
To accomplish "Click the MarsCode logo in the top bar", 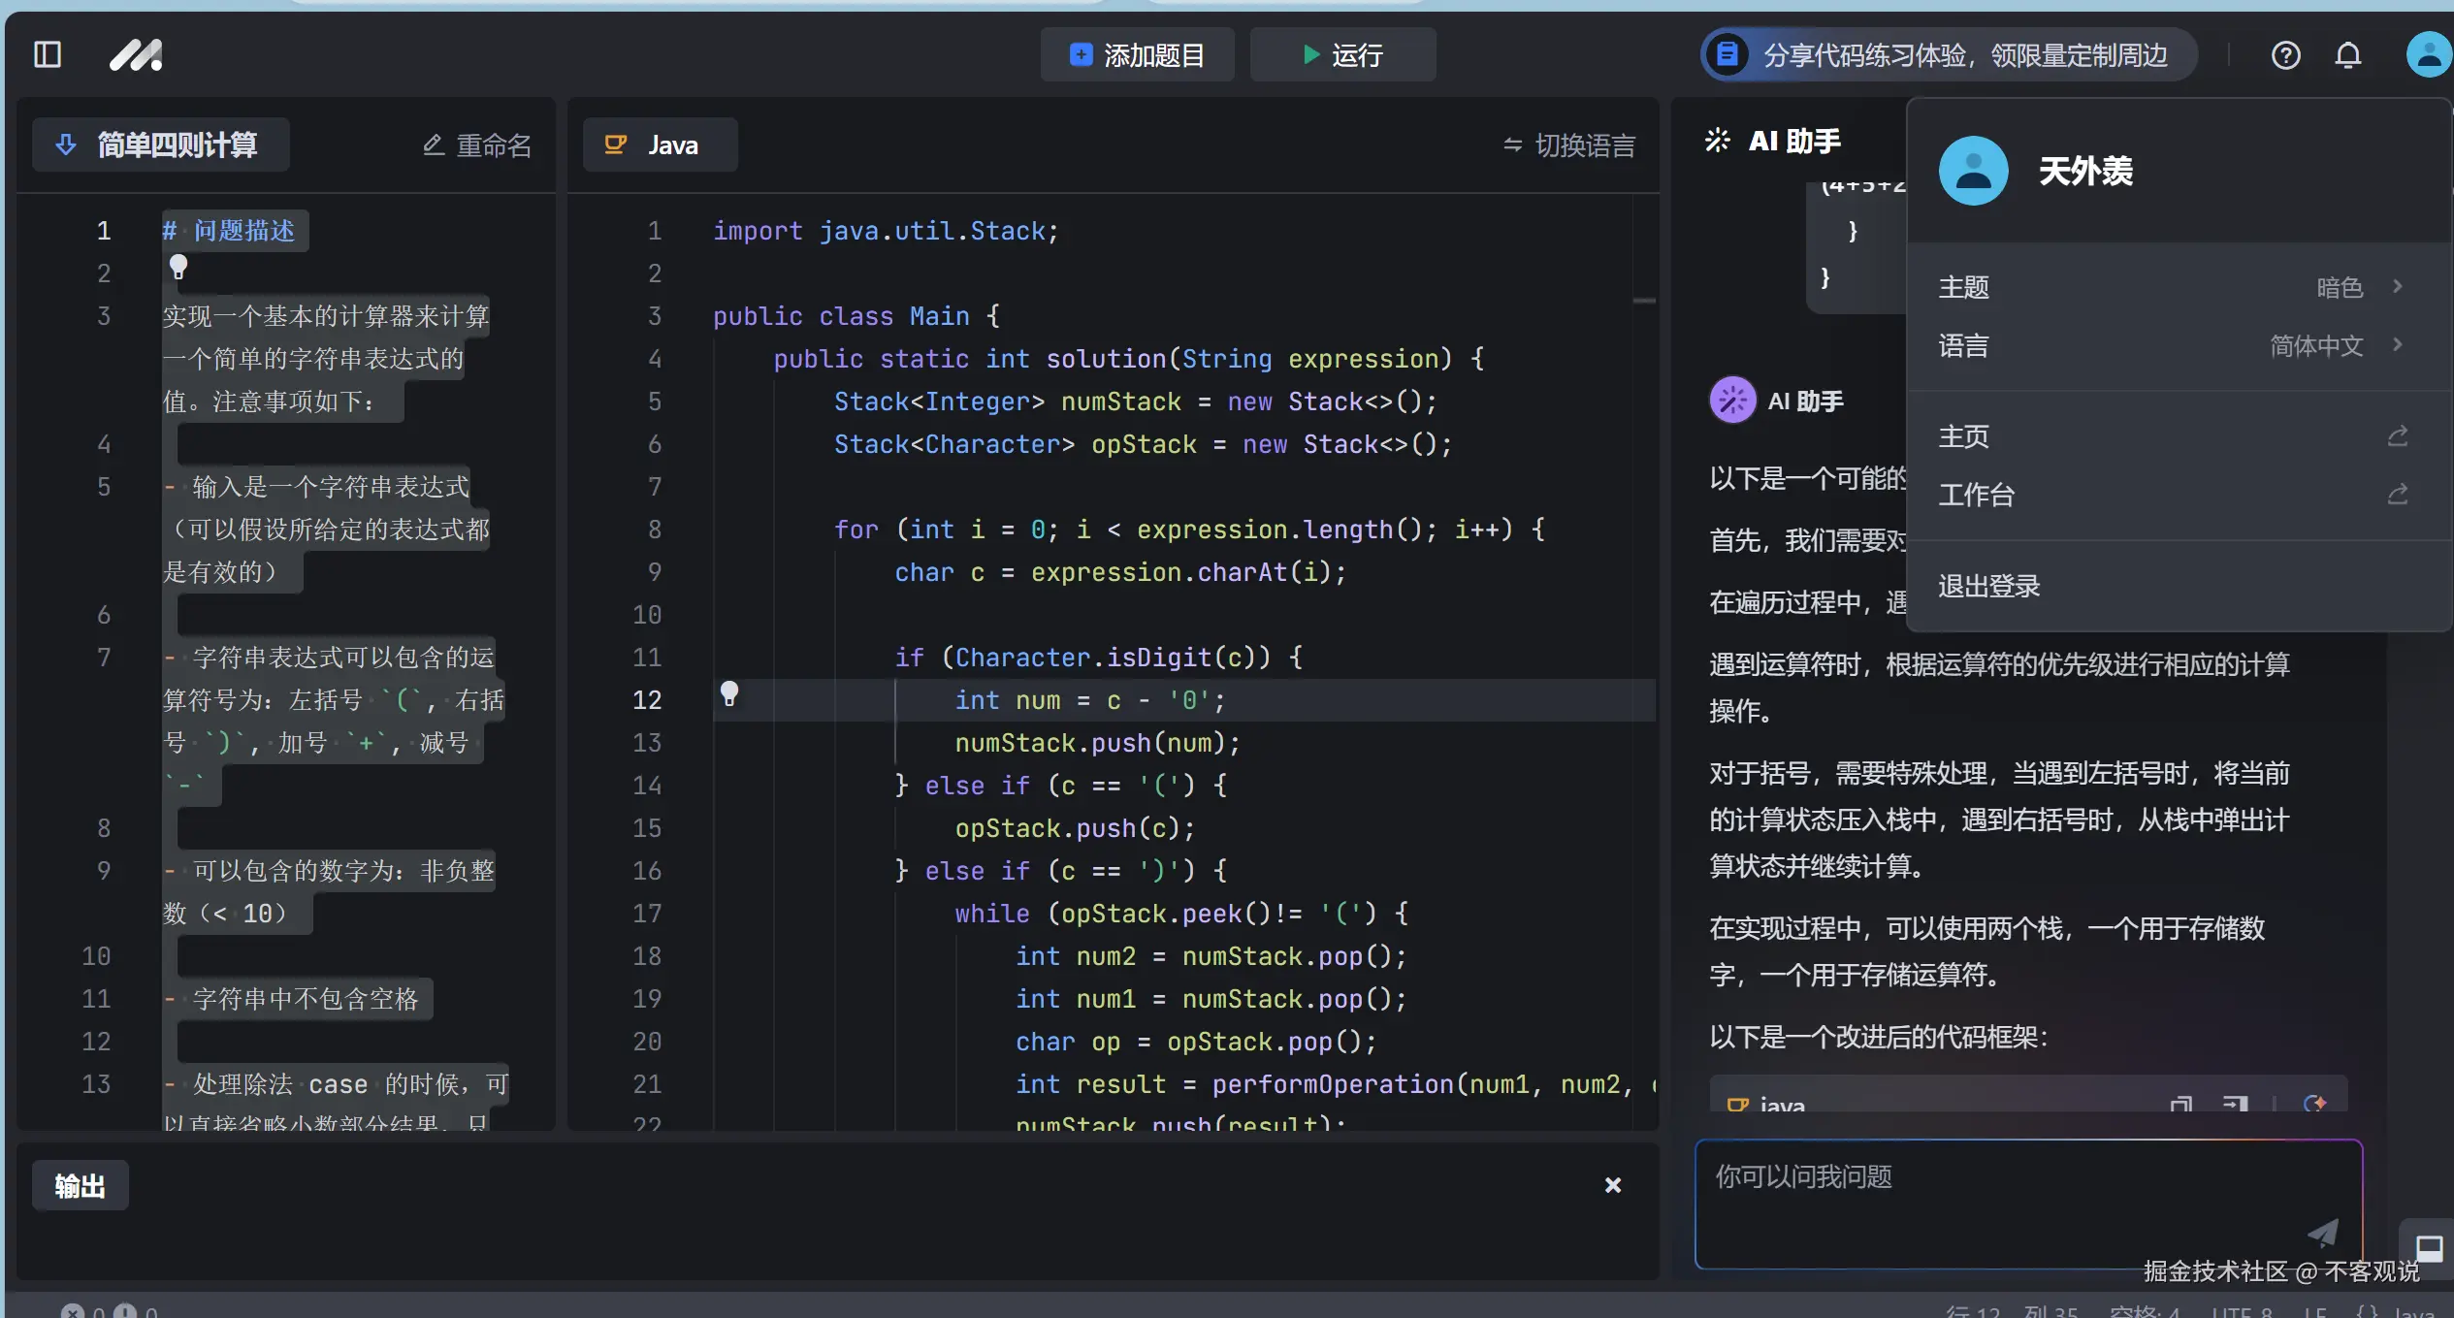I will (136, 55).
